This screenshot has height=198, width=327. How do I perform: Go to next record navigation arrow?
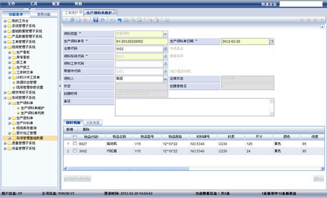click(x=316, y=20)
